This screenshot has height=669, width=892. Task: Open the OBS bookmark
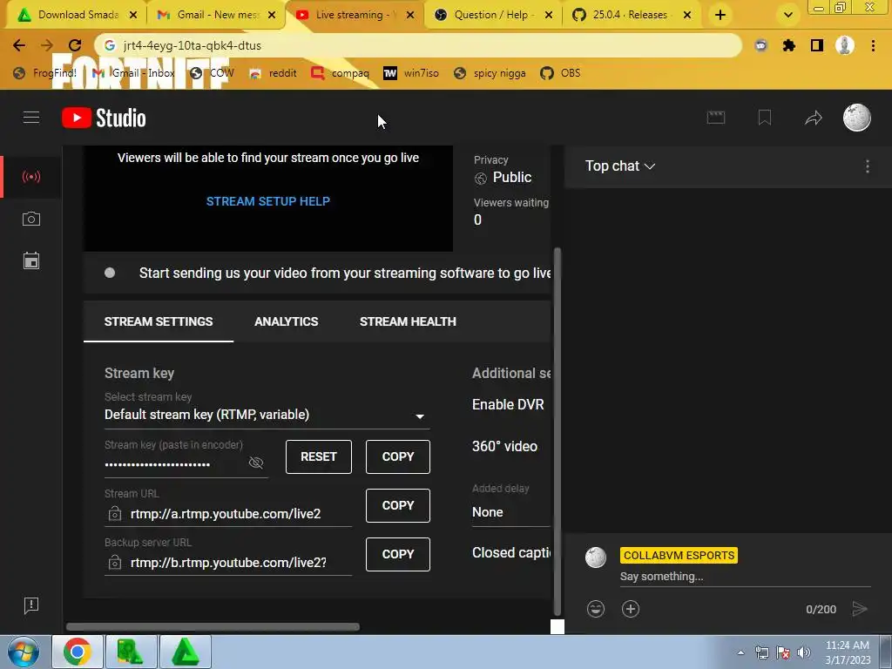[561, 73]
